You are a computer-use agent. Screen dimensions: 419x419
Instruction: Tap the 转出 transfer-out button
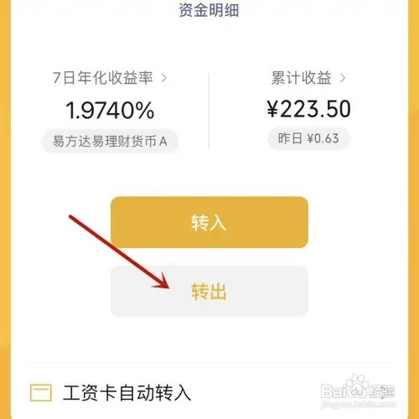pos(209,291)
